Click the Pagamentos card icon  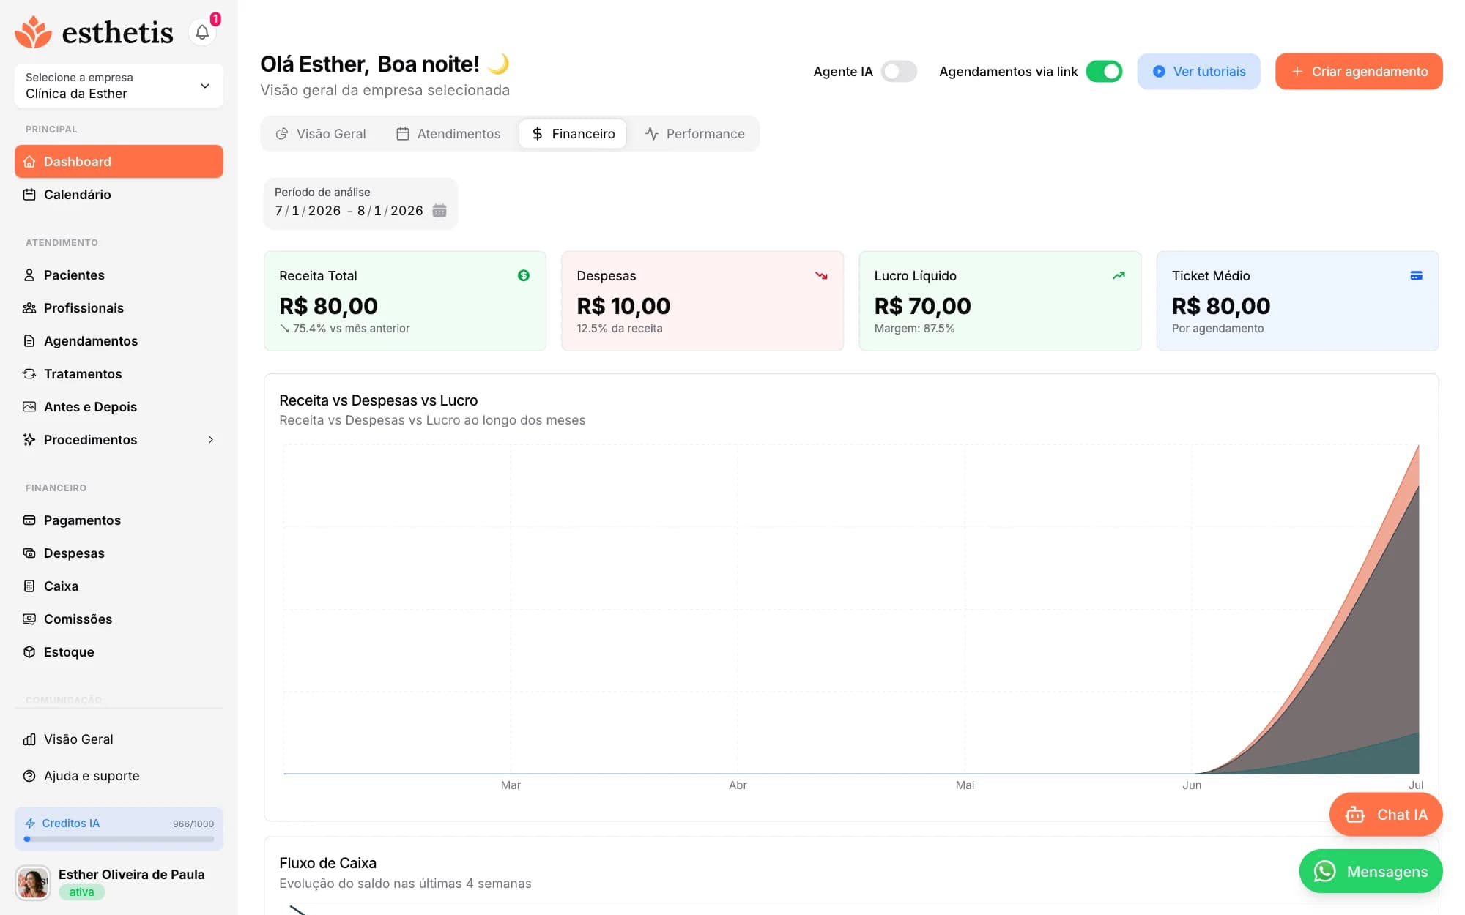point(29,520)
